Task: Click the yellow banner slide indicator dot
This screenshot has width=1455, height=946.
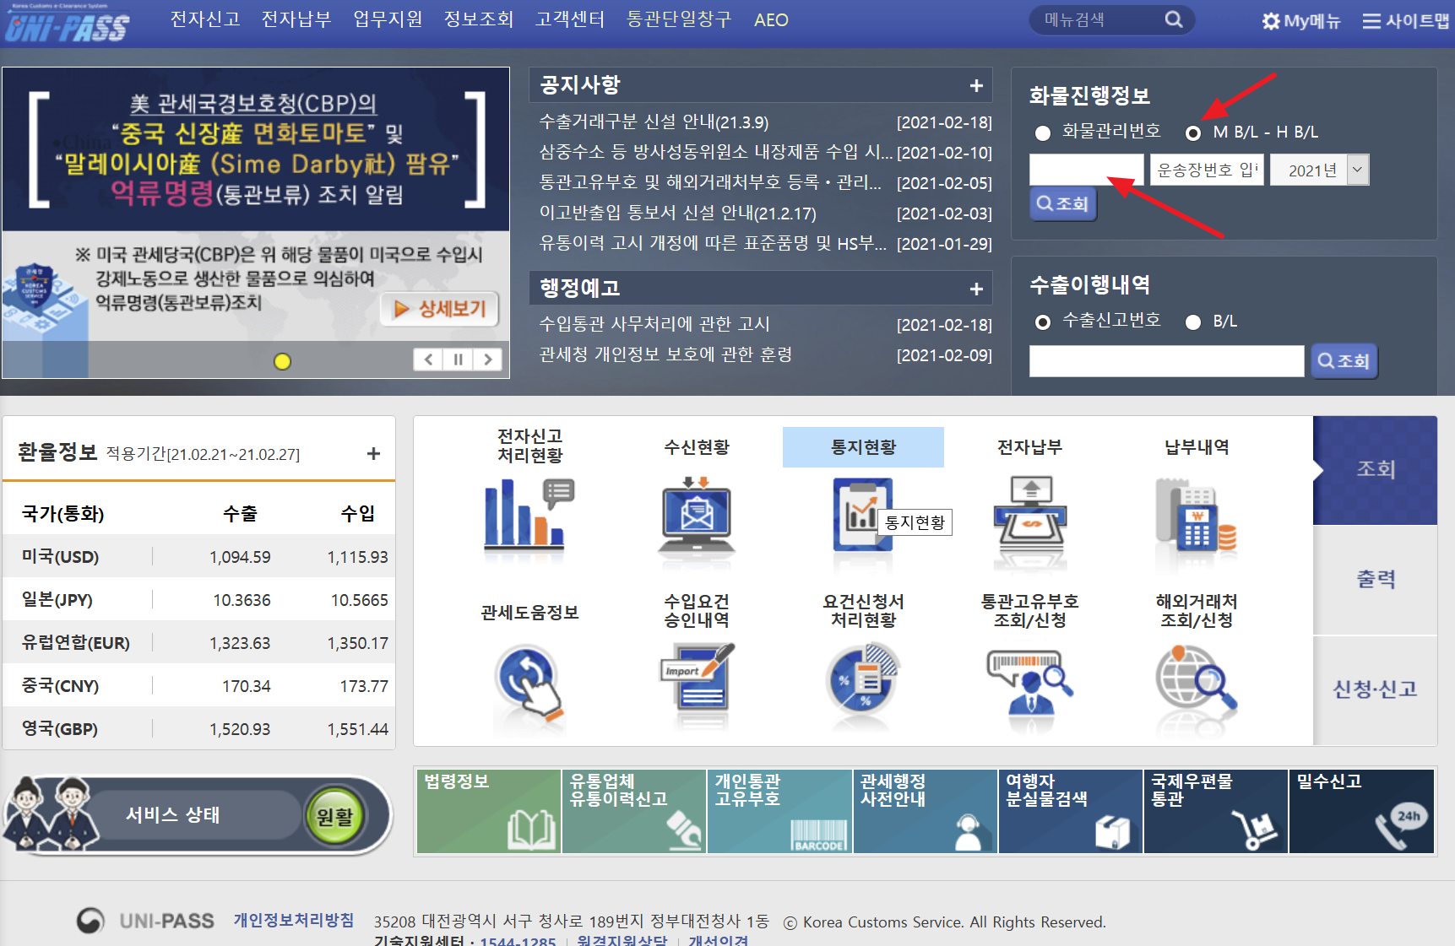Action: 283,361
